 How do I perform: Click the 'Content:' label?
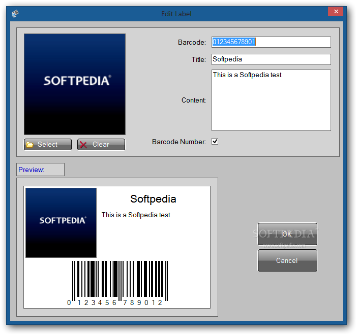click(194, 100)
